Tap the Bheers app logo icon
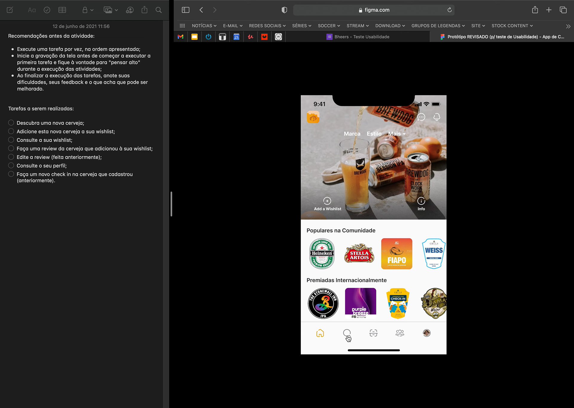 [313, 117]
